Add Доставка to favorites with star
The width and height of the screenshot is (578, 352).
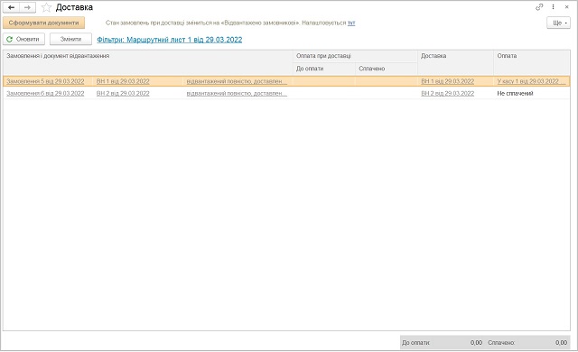click(46, 7)
